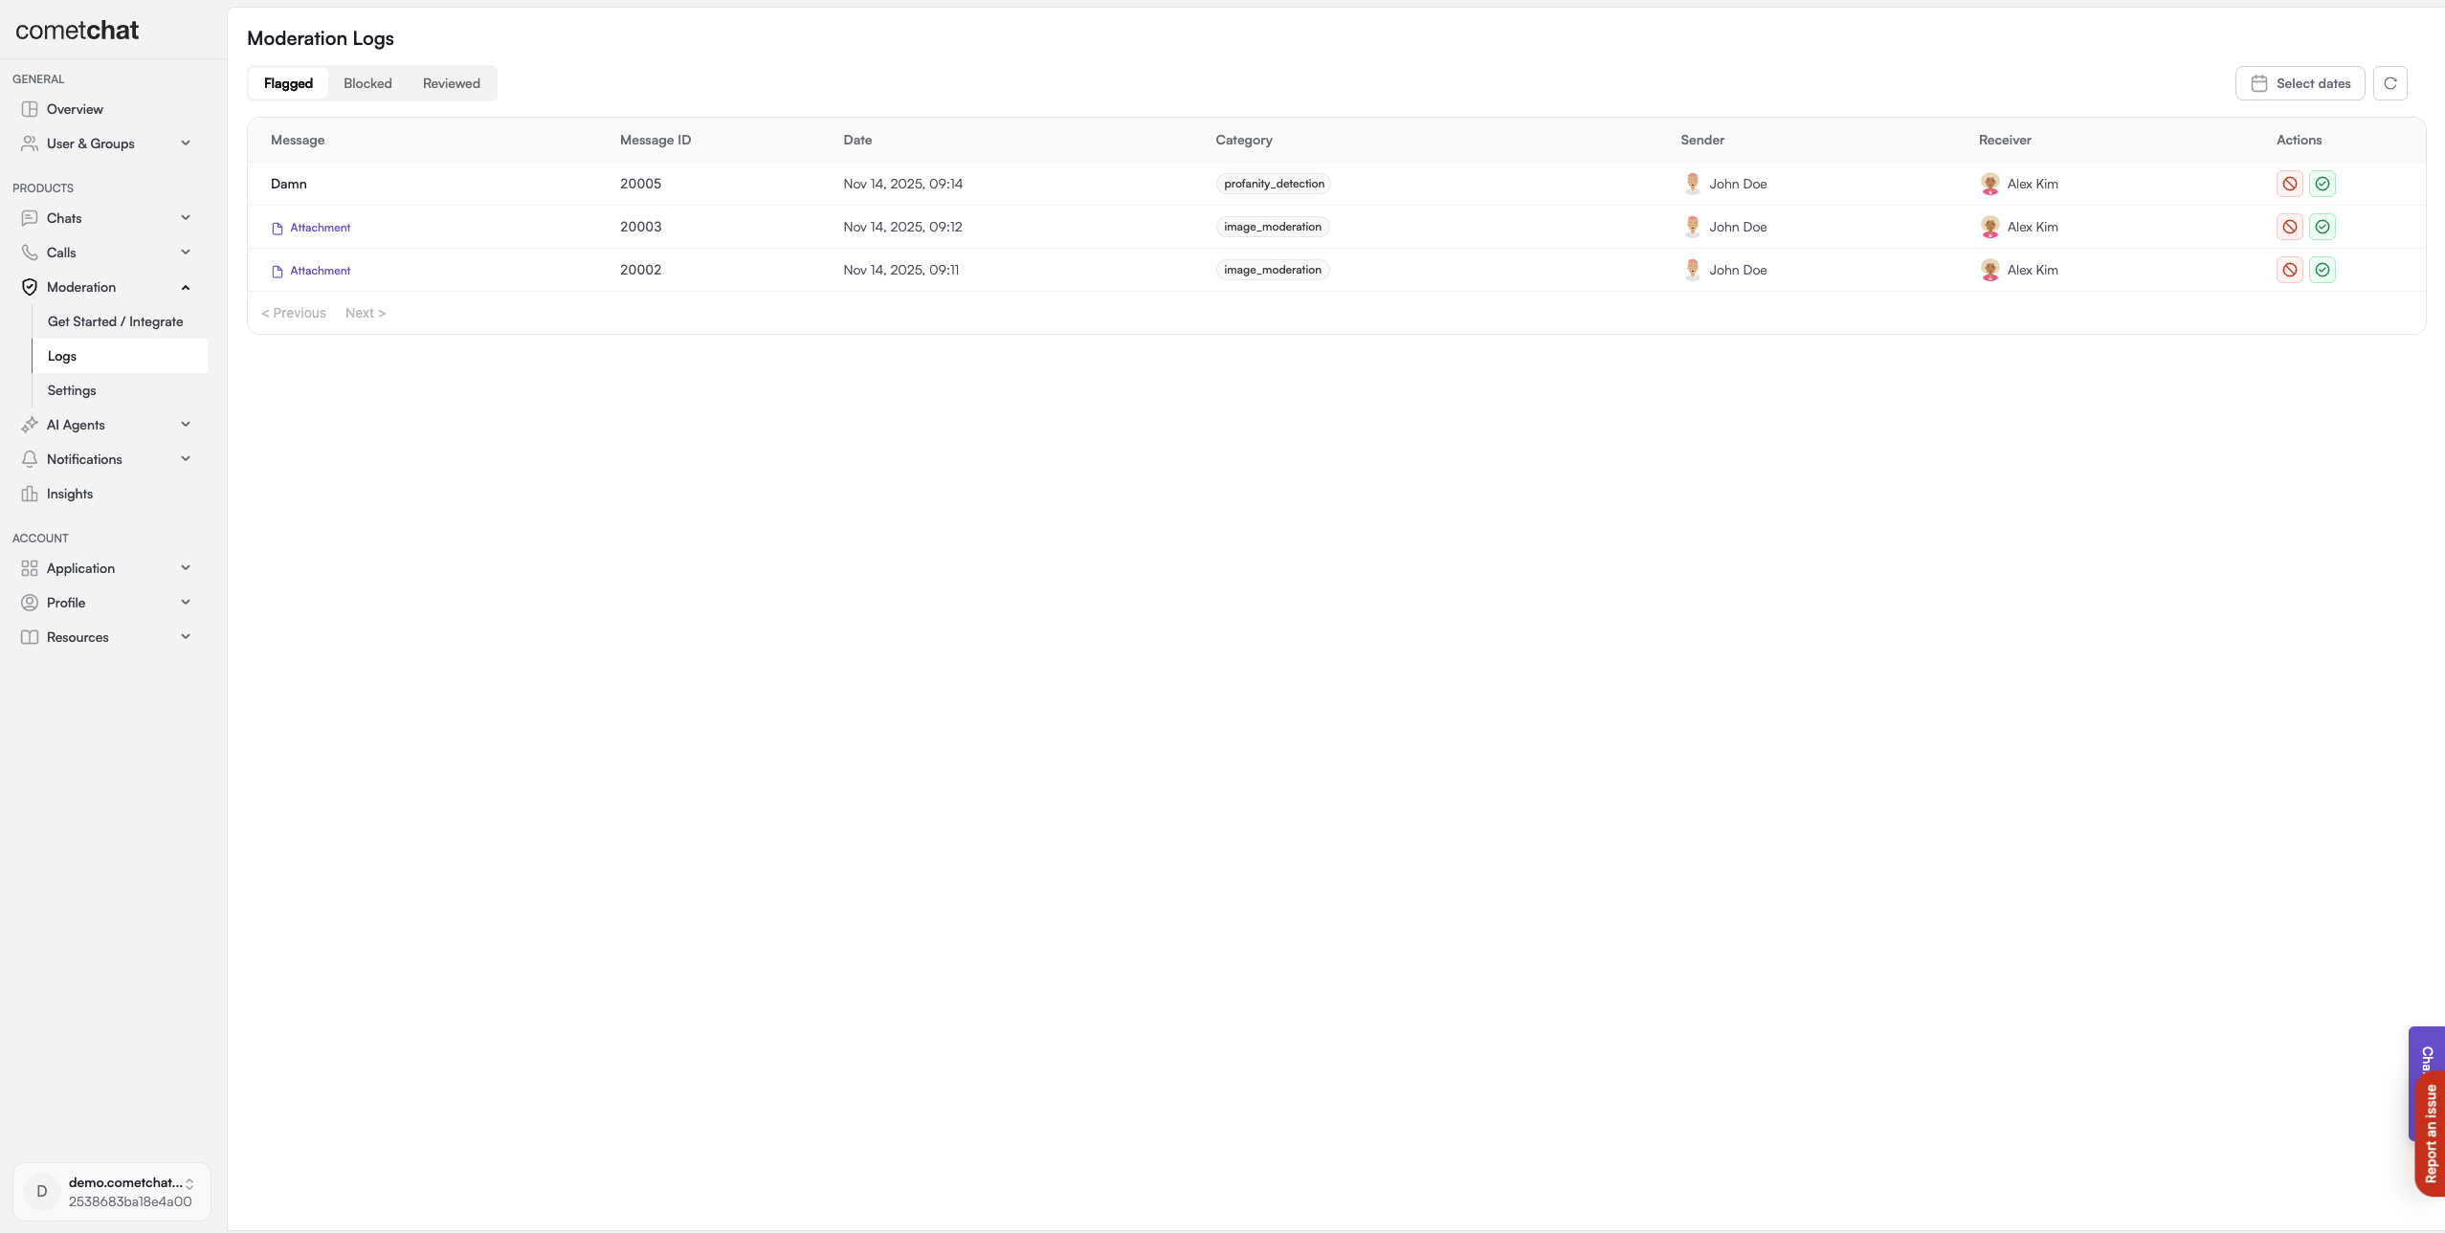Collapse the Moderation menu
Screen dimensions: 2445x1233
[x=186, y=287]
